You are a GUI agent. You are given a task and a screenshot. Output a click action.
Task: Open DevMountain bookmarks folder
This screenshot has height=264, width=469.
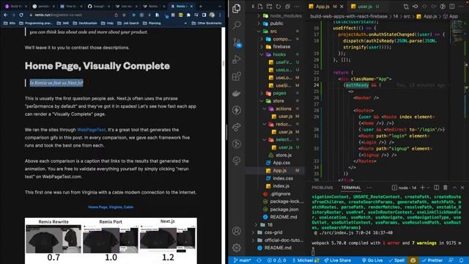click(x=85, y=23)
